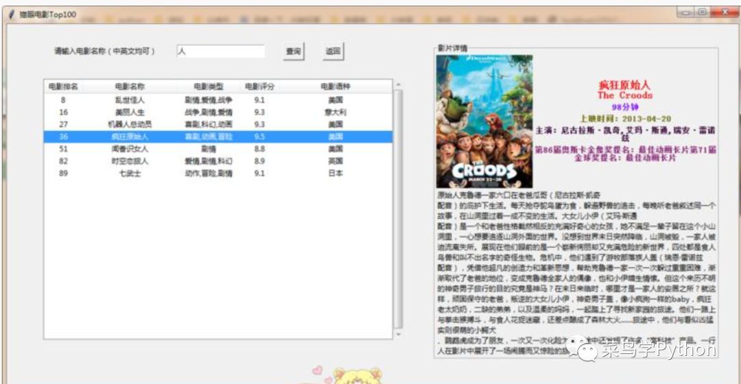Click the 英国 language cell

click(x=336, y=161)
